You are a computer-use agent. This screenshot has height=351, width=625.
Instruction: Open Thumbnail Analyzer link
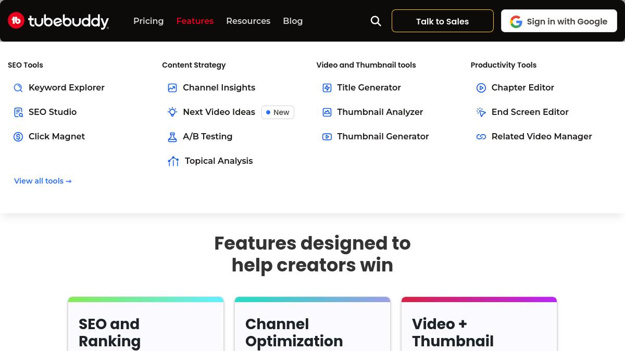click(380, 112)
